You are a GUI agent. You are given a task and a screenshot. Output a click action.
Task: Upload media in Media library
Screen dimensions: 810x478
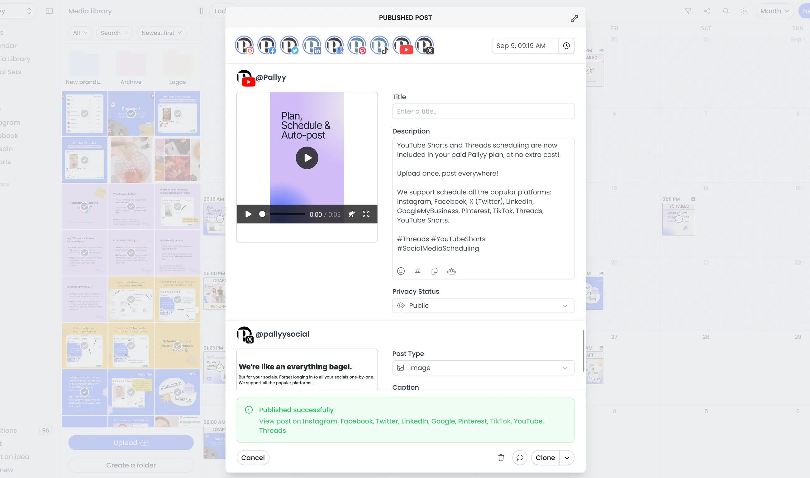(131, 443)
